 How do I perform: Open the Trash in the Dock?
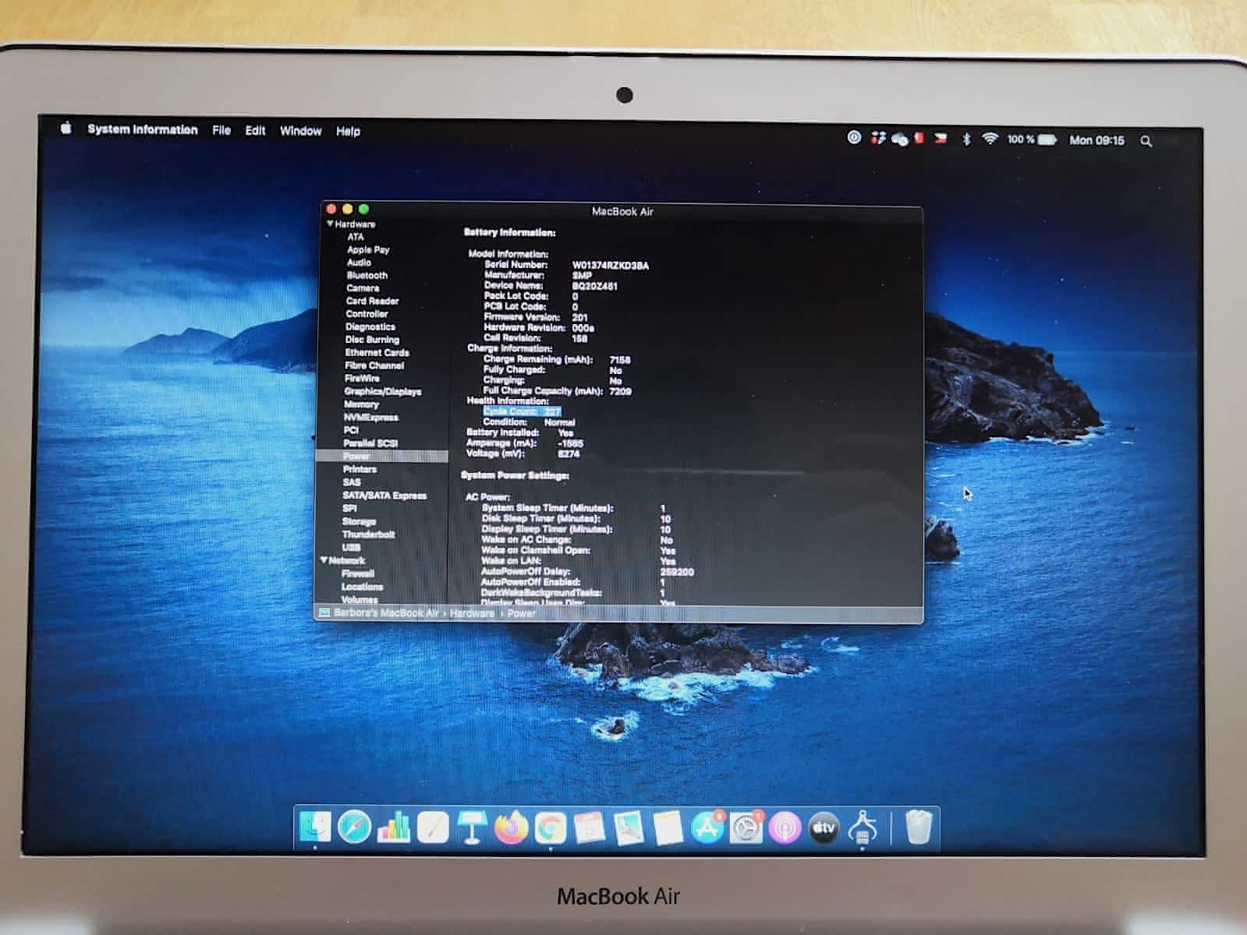pyautogui.click(x=919, y=827)
